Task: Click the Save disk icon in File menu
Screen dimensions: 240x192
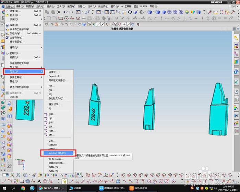Action: tap(7, 25)
